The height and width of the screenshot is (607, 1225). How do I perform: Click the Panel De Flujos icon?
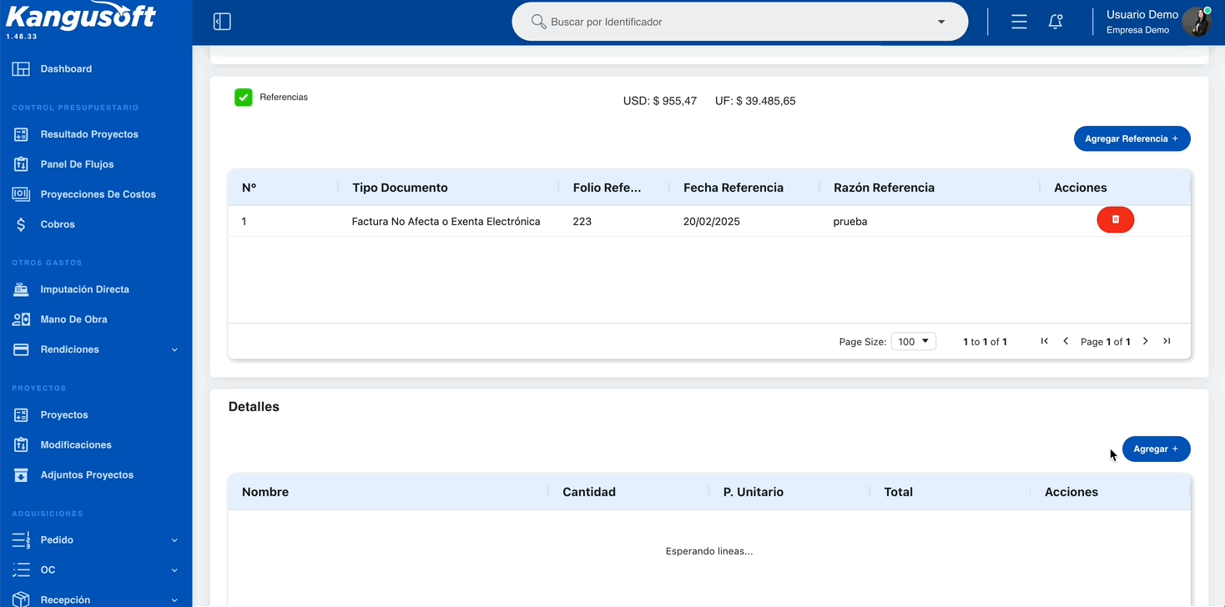(21, 164)
